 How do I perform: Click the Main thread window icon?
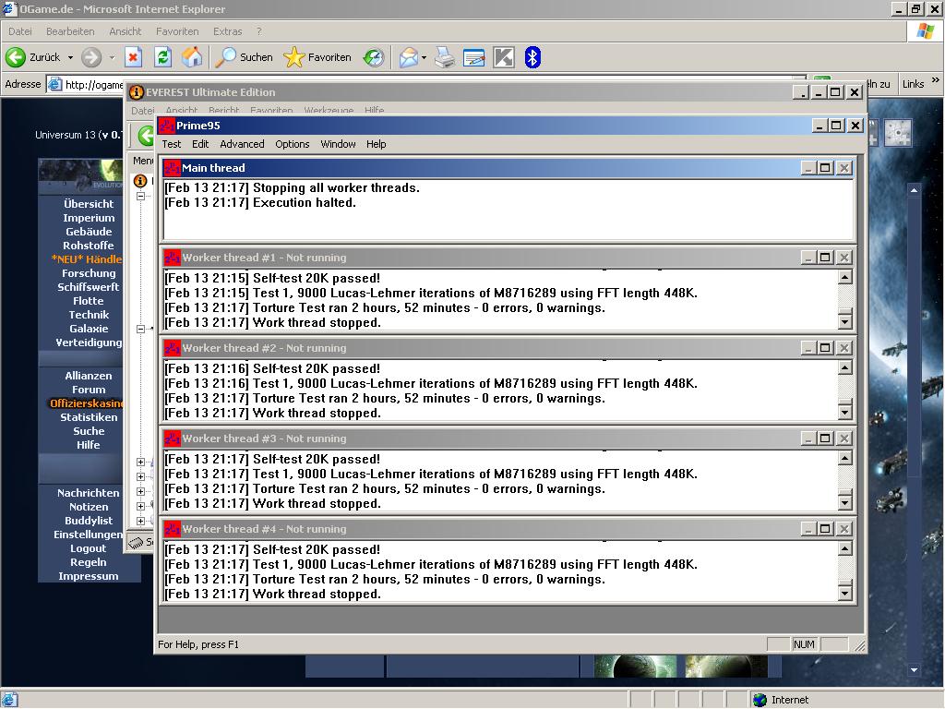point(173,168)
